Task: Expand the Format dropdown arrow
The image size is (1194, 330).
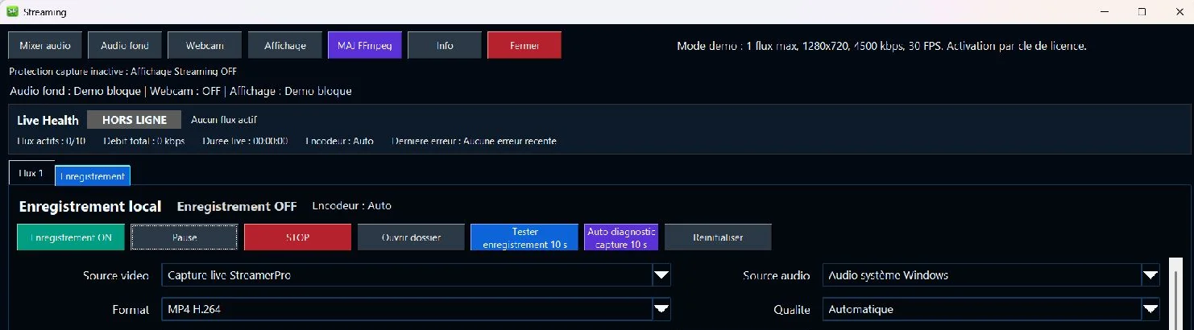Action: click(x=661, y=309)
